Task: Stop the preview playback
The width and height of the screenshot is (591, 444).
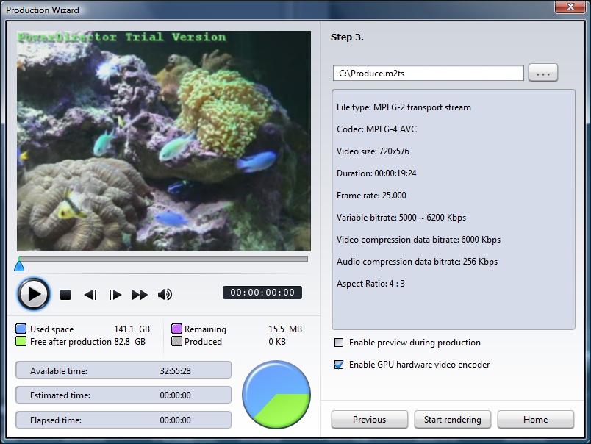Action: click(x=65, y=295)
